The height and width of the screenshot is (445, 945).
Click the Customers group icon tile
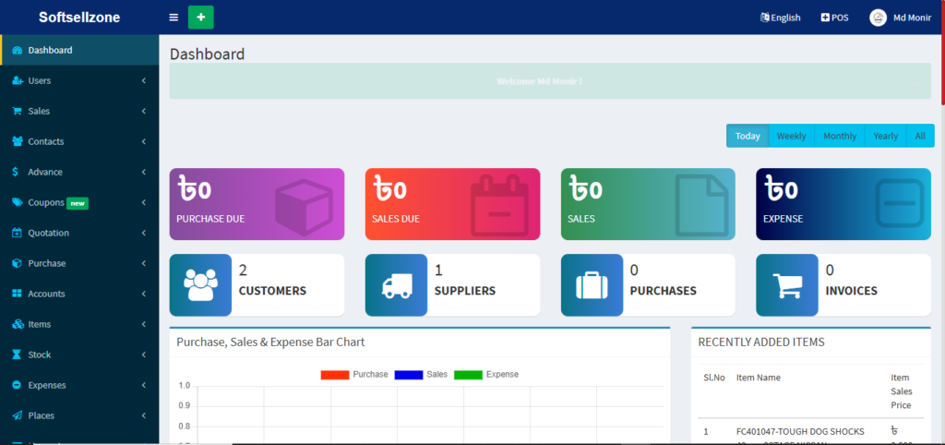pyautogui.click(x=200, y=285)
